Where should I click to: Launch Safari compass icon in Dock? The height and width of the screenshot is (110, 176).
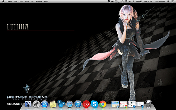(70, 104)
